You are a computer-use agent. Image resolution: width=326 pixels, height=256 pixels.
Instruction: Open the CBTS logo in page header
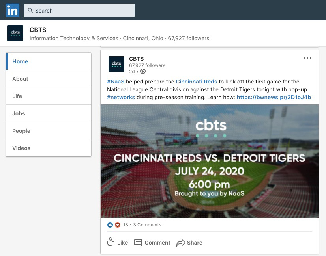15,33
